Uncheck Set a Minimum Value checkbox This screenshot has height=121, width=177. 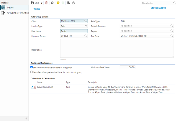pyautogui.click(x=32, y=67)
